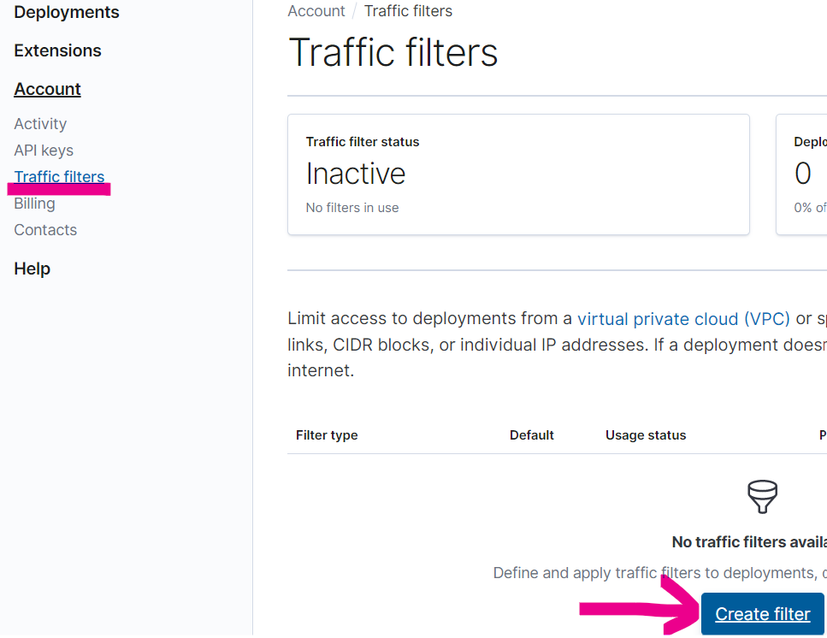This screenshot has width=827, height=638.
Task: Click the Usage status column header
Action: pos(646,435)
